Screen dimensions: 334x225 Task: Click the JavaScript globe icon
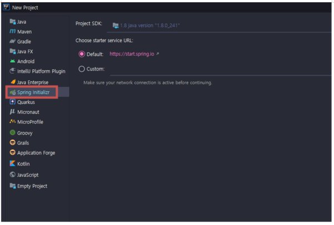[13, 174]
